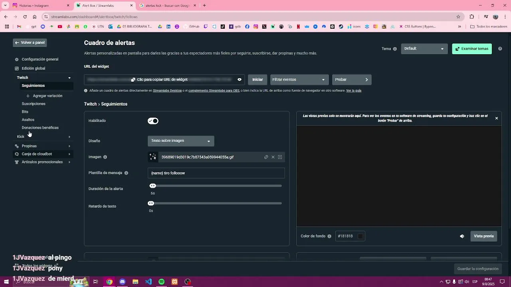
Task: Close the preview notice banner
Action: [x=497, y=118]
